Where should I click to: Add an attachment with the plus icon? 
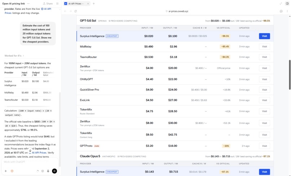[x=6, y=171]
